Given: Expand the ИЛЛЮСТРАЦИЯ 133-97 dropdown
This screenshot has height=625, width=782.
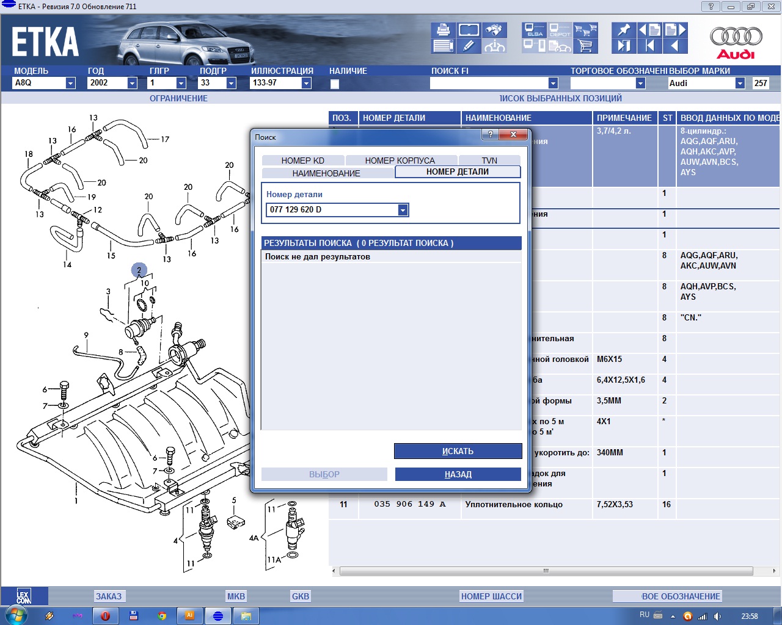Looking at the screenshot, I should point(307,83).
